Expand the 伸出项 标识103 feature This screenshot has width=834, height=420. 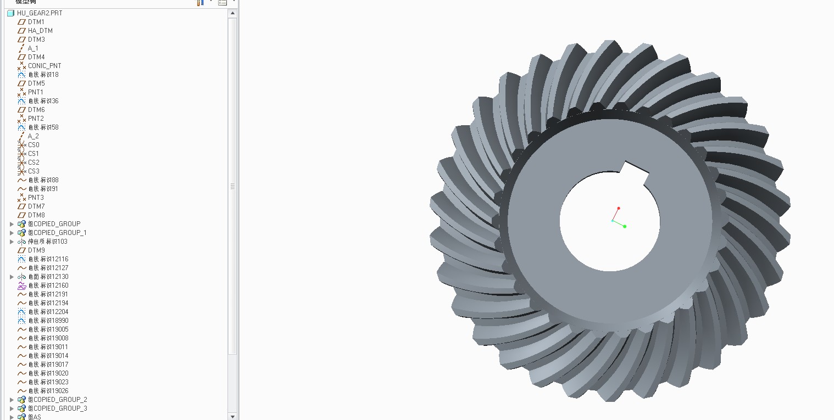[12, 242]
